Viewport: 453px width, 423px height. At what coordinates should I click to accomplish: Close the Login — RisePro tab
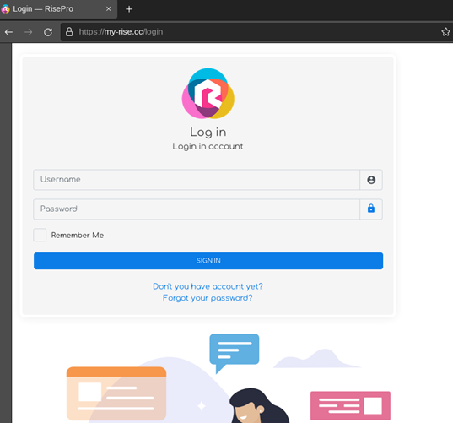[x=109, y=9]
